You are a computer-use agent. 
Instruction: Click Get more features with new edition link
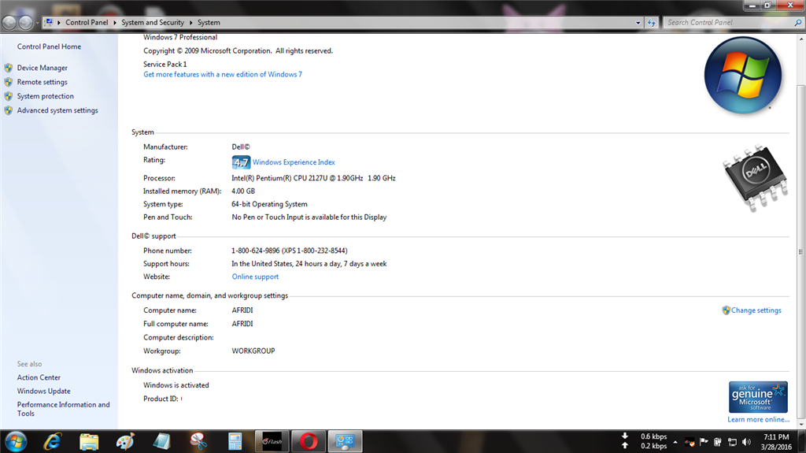coord(223,74)
